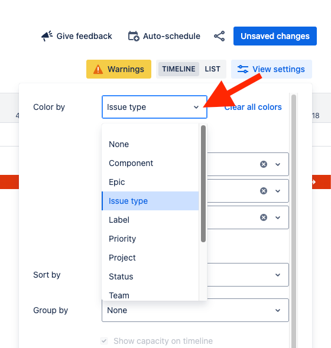Expand the first color row dropdown chevron
The image size is (331, 348).
pos(278,164)
